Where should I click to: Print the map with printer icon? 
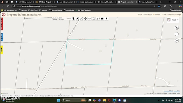pyautogui.click(x=102, y=19)
